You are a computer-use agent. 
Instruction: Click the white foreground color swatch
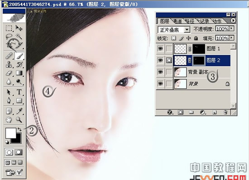[x=11, y=133]
